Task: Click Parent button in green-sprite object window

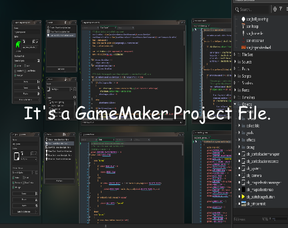Action: pyautogui.click(x=27, y=88)
